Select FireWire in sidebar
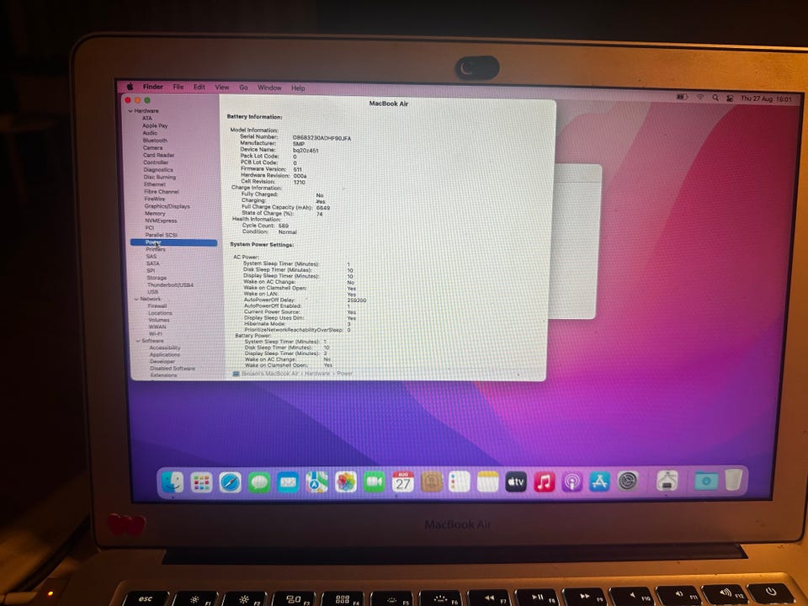The width and height of the screenshot is (808, 606). [155, 199]
